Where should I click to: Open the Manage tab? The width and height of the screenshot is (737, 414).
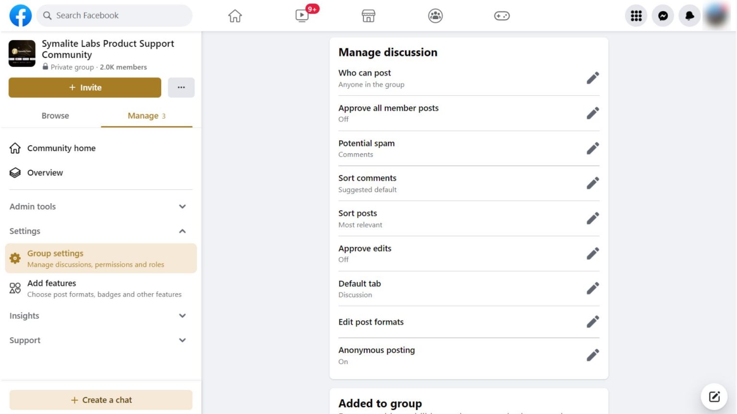pos(143,115)
